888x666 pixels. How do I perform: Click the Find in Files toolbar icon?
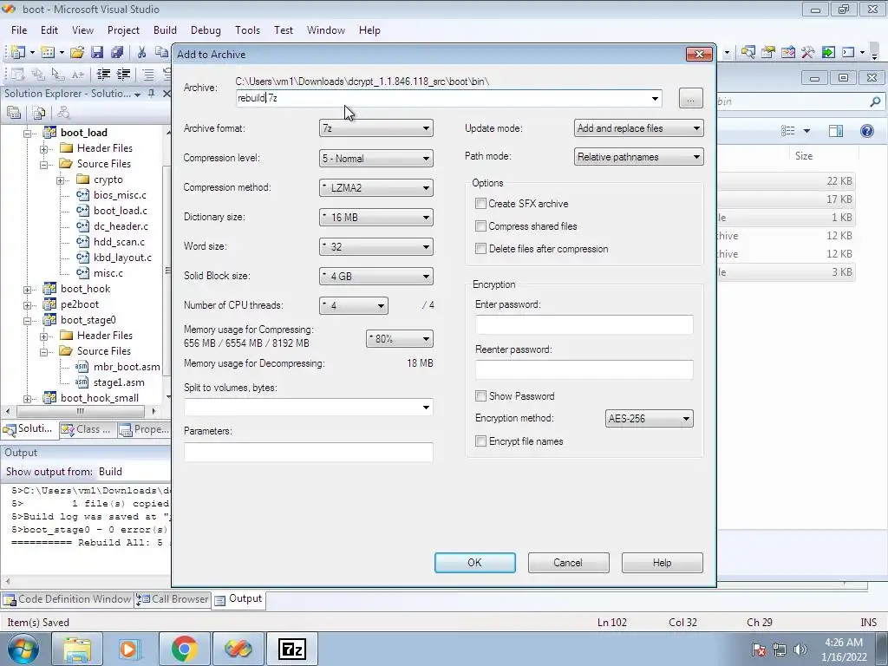click(748, 53)
